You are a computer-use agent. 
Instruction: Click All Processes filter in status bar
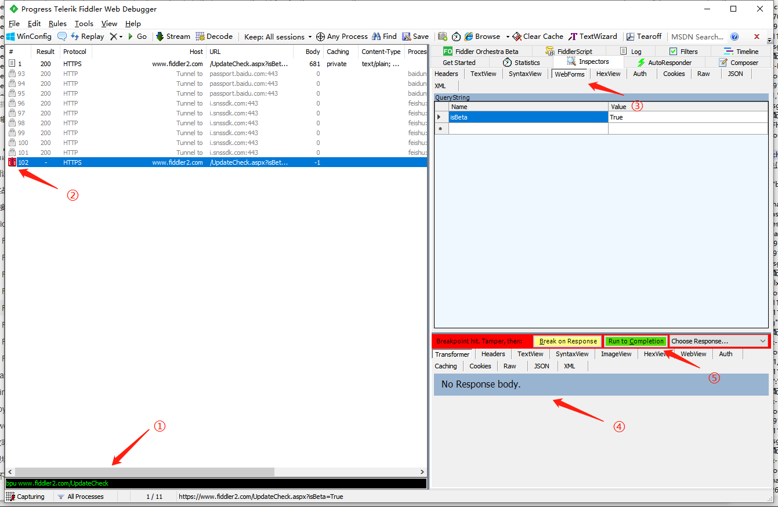[81, 497]
